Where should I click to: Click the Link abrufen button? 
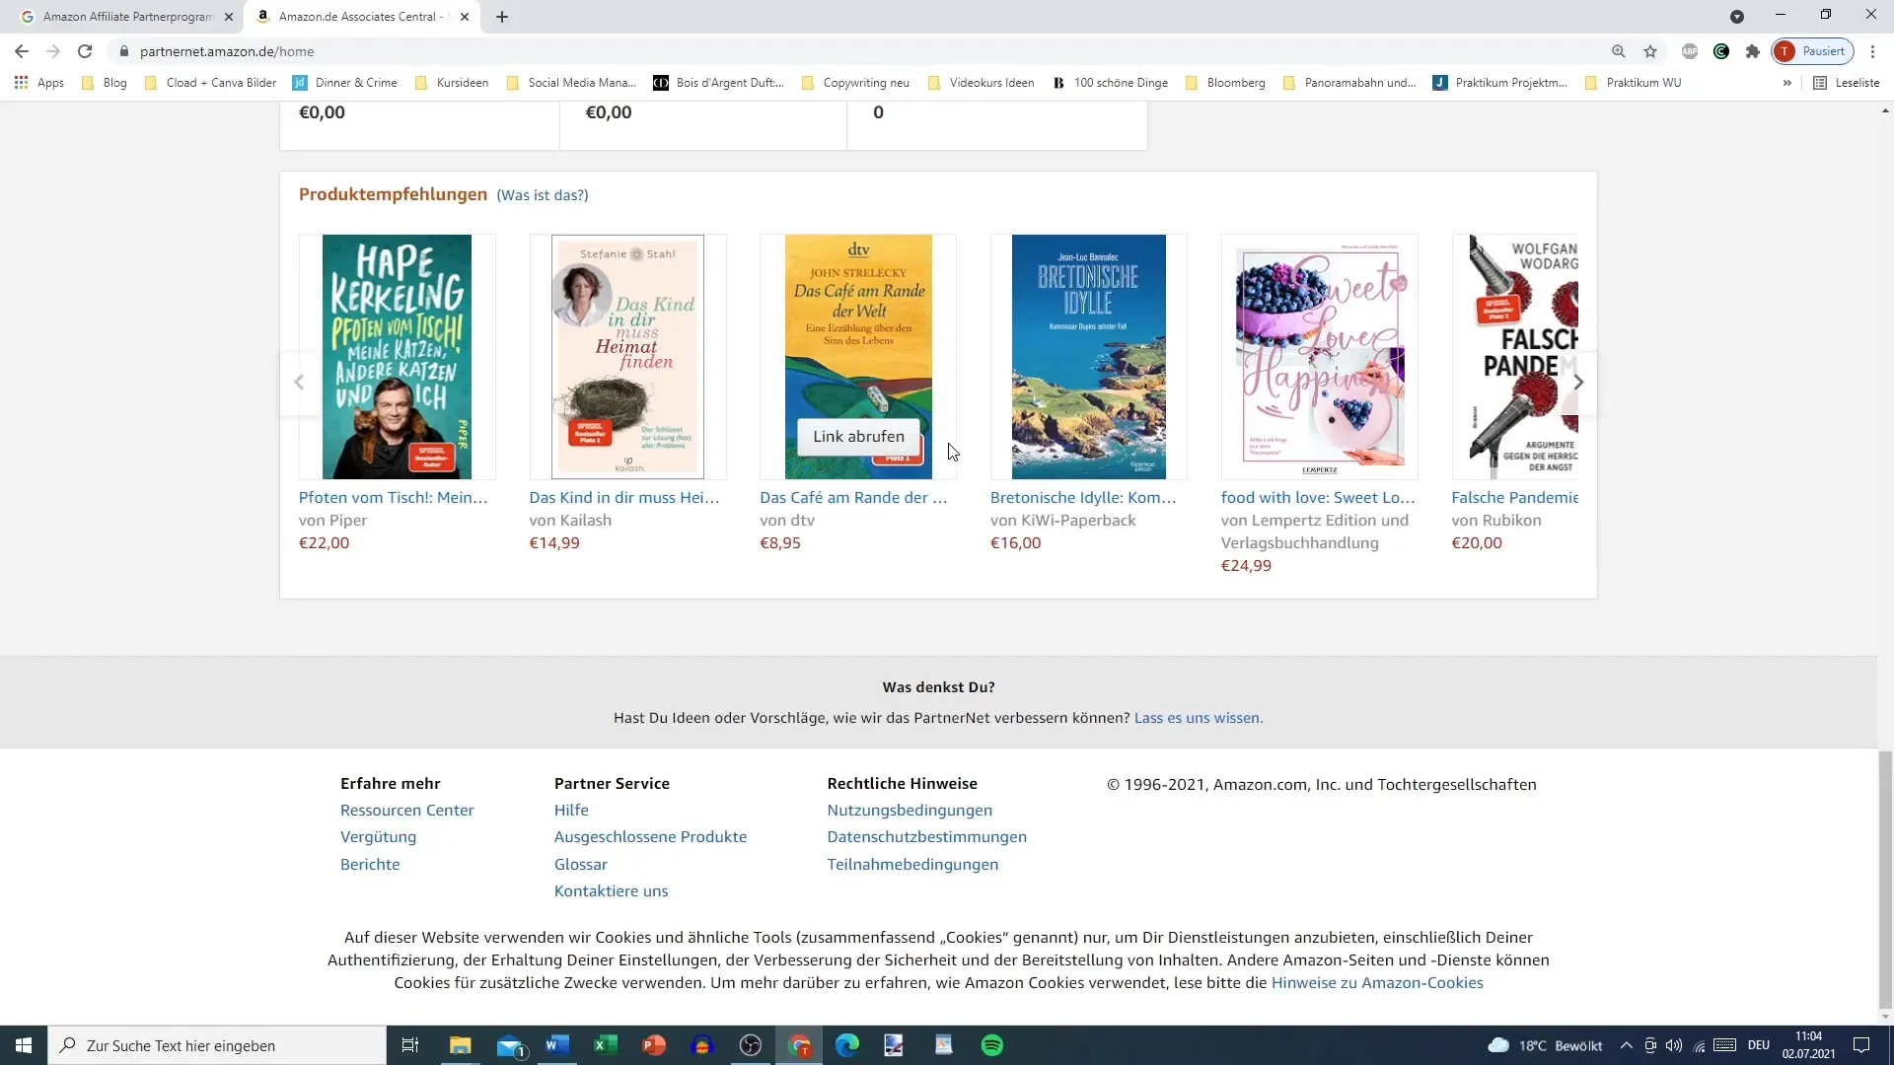click(858, 437)
